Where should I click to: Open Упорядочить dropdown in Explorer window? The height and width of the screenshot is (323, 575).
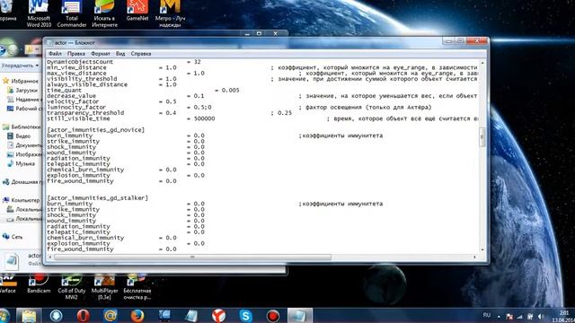pos(20,65)
